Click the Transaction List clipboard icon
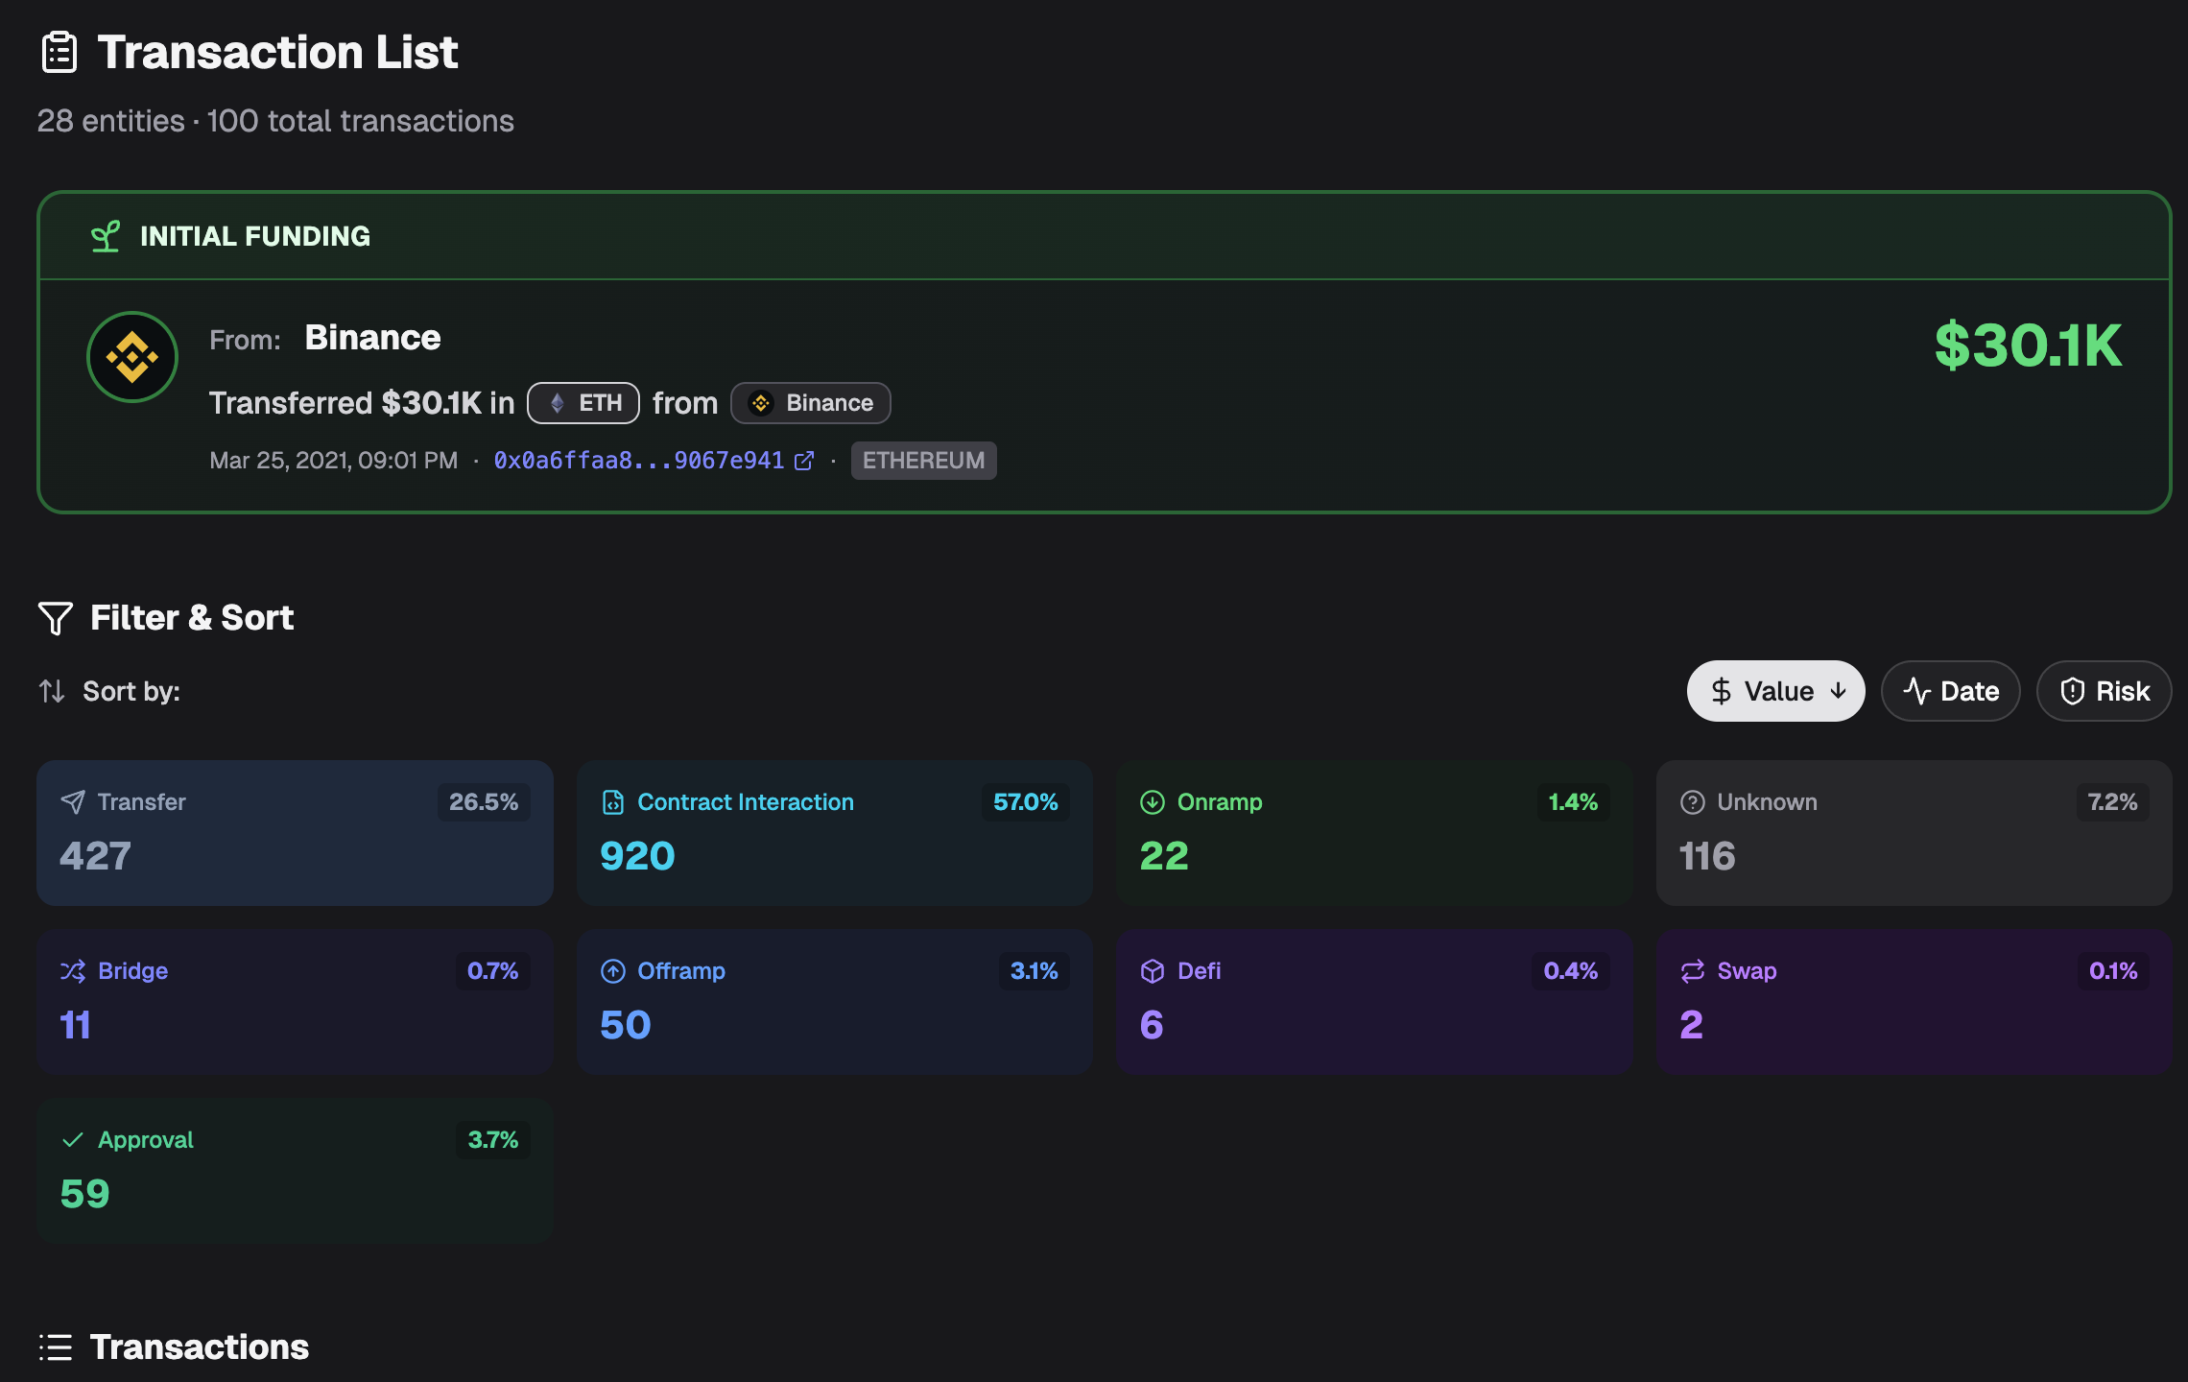This screenshot has height=1382, width=2188. 59,52
